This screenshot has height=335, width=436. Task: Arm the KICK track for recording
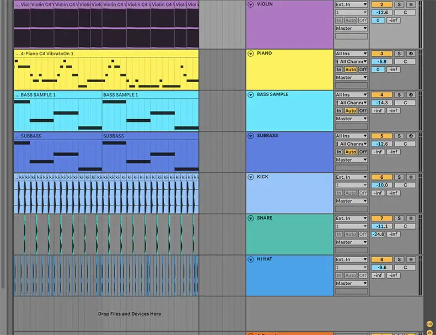tap(411, 177)
